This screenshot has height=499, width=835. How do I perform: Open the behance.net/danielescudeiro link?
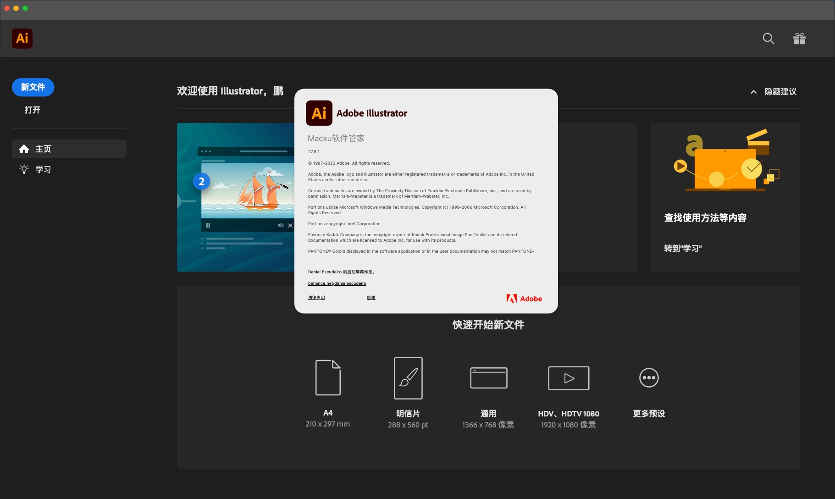(337, 283)
